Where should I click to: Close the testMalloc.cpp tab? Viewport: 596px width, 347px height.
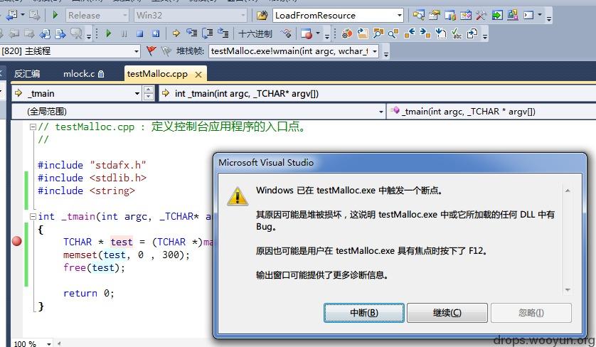point(198,75)
